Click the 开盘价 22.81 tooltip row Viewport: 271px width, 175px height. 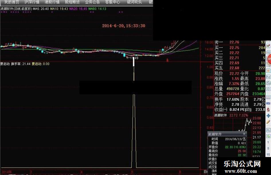[x=227, y=147]
